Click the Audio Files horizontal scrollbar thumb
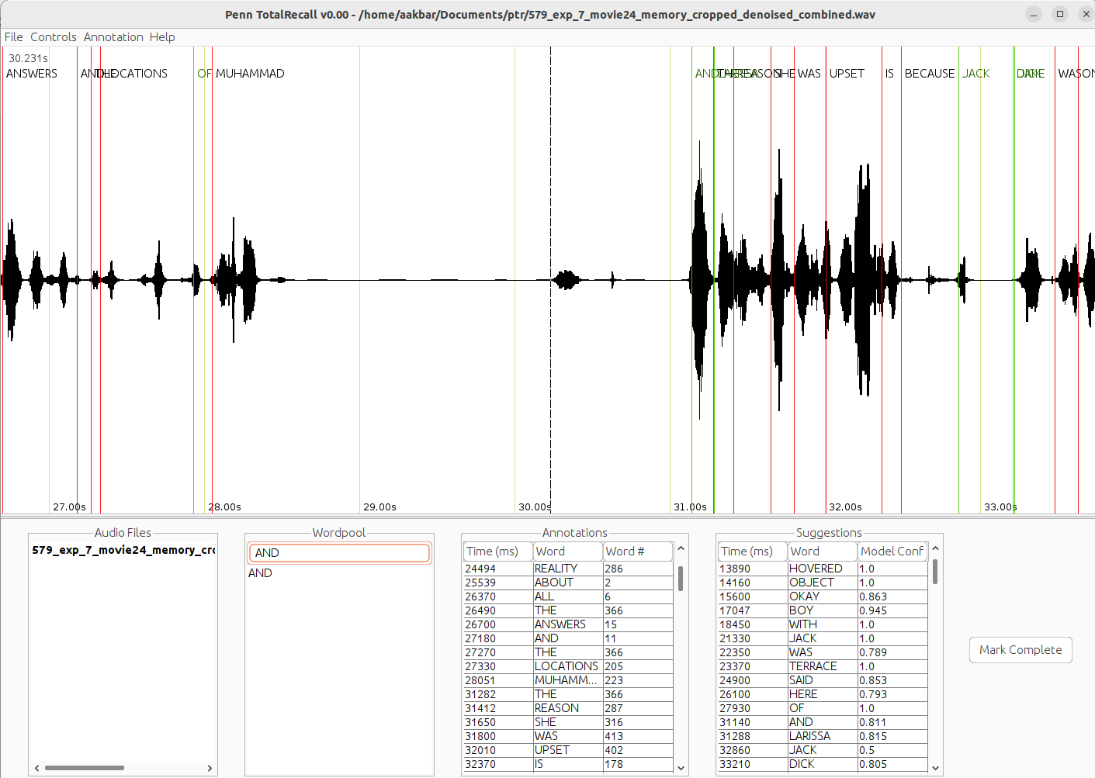1095x778 pixels. 85,768
